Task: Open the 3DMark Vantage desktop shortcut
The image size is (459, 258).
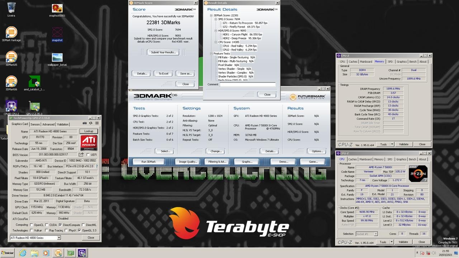Action: click(x=11, y=33)
